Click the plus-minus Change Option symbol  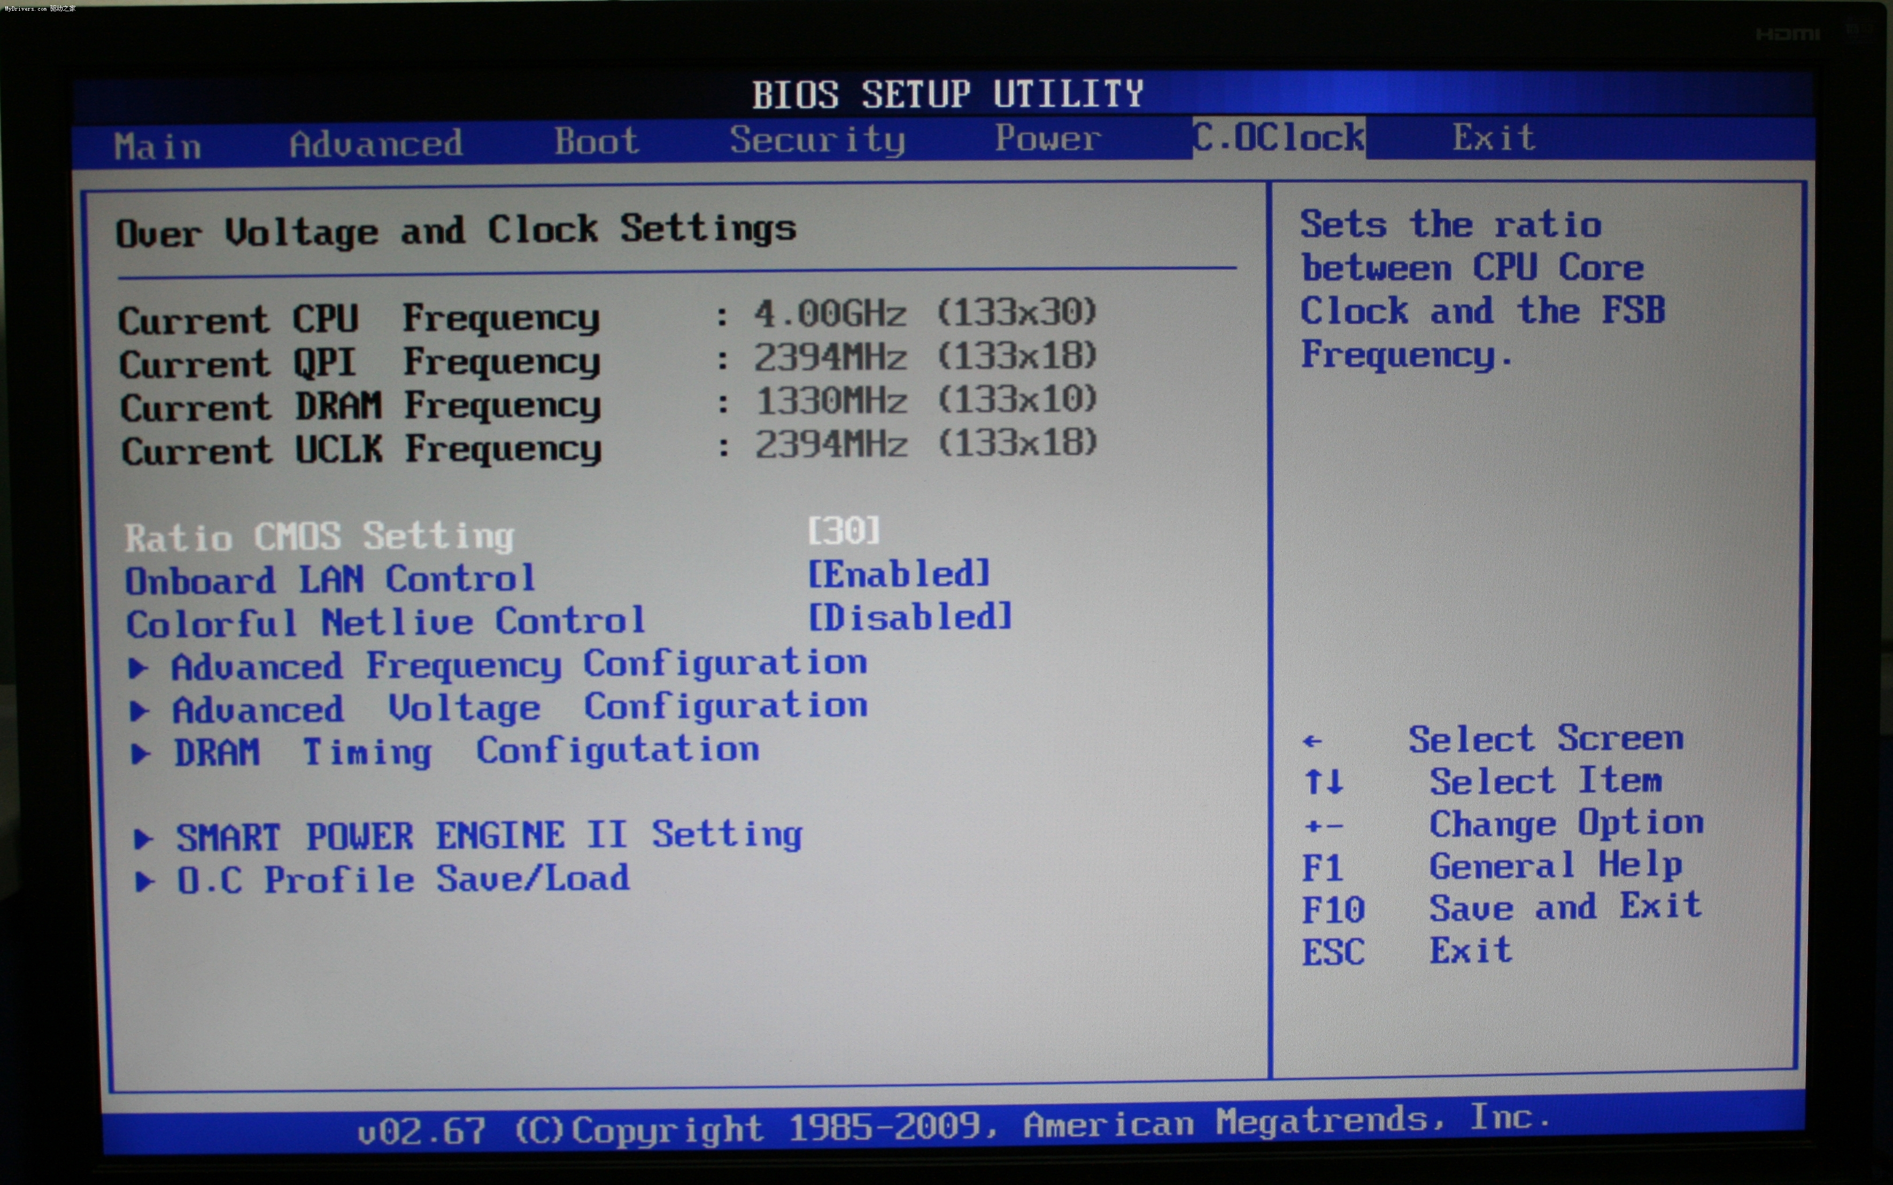(x=1324, y=825)
